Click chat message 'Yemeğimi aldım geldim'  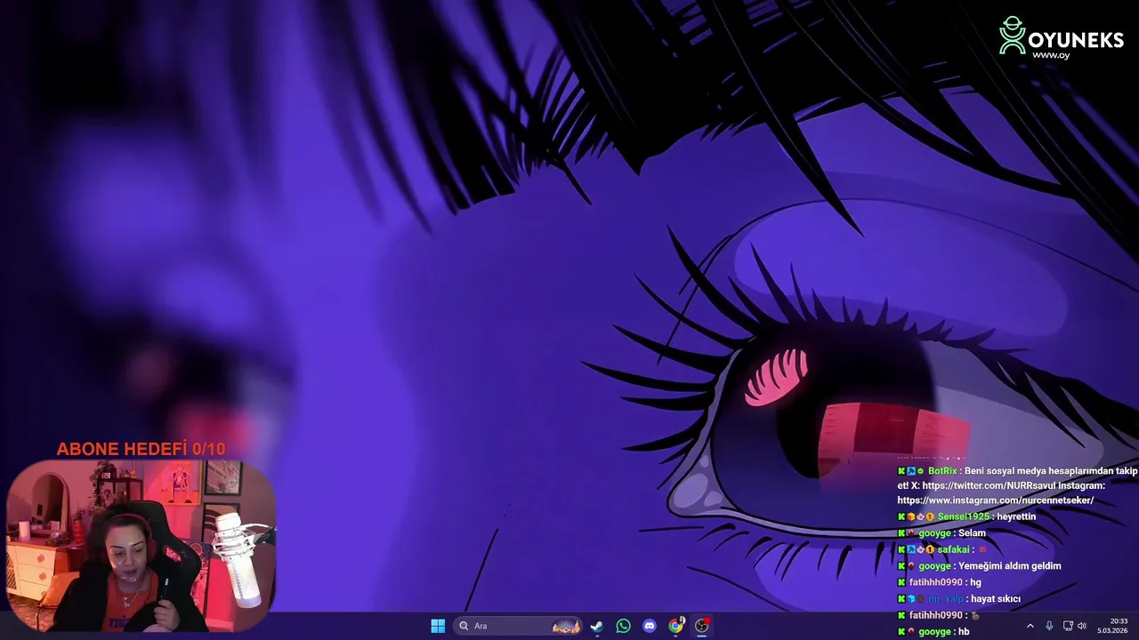(x=1009, y=566)
